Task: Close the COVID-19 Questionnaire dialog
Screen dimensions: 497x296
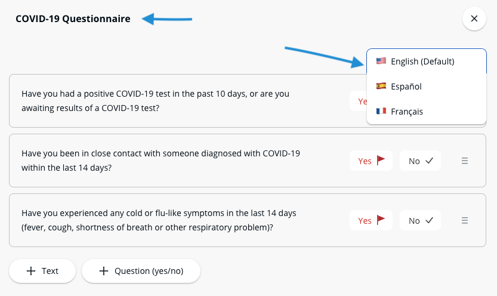Action: tap(474, 18)
